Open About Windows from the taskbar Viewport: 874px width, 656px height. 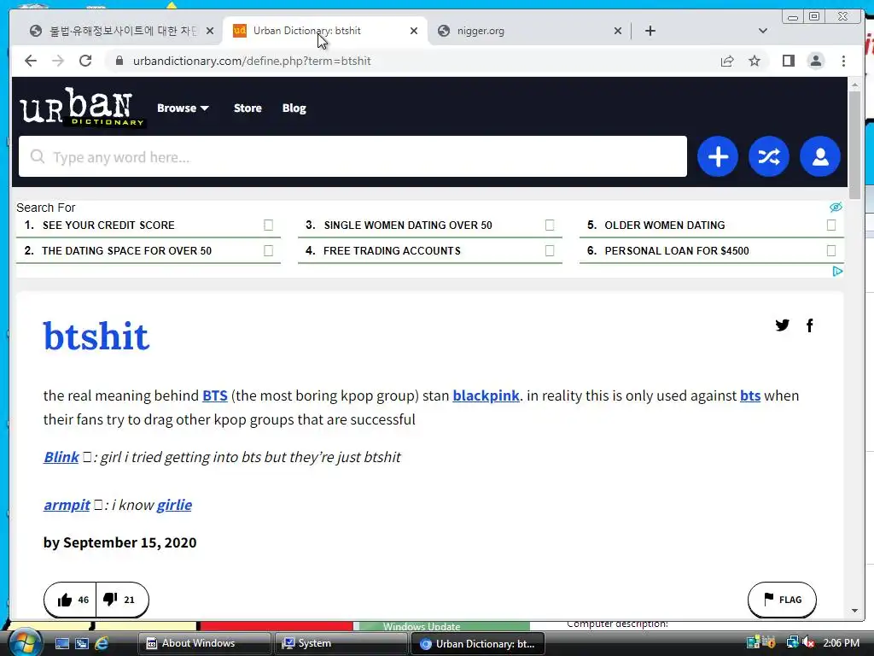[204, 643]
